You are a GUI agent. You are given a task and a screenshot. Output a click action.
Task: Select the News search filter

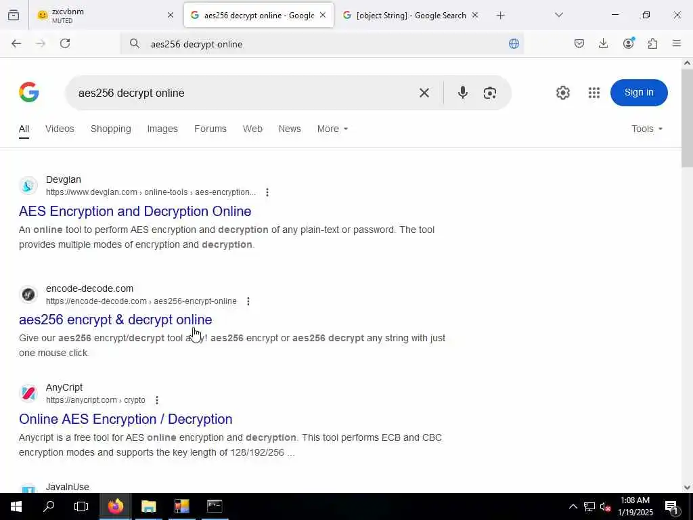click(290, 129)
